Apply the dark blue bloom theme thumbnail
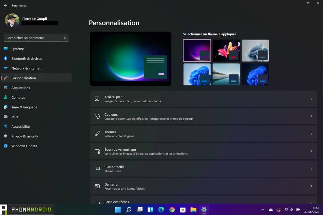 coord(255,74)
